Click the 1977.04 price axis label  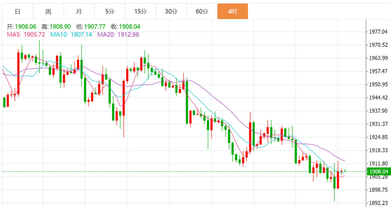click(x=379, y=32)
